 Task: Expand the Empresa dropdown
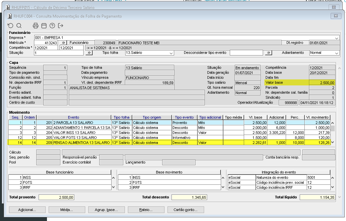click(x=337, y=38)
